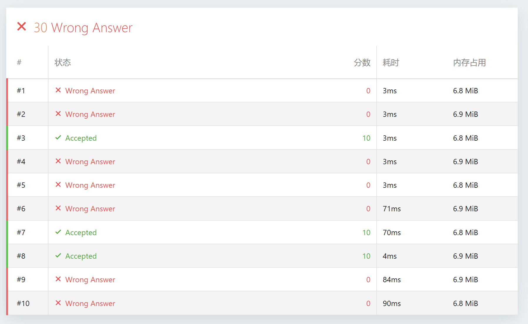
Task: Click the red X icon in test #1 row
Action: 58,90
